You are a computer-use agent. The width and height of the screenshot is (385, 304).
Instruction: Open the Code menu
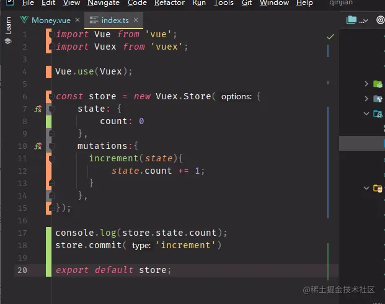coord(137,3)
